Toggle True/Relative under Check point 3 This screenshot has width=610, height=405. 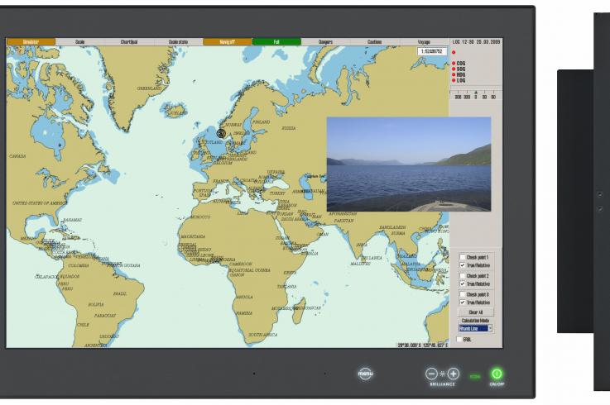(x=462, y=303)
